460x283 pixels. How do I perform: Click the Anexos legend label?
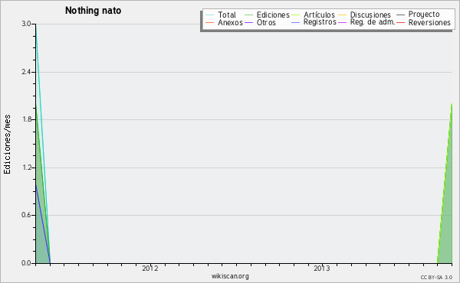coord(230,22)
